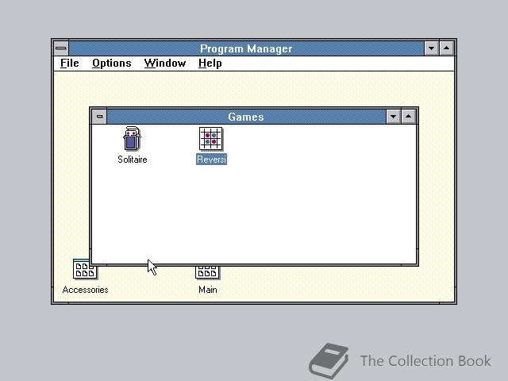Open the Program Manager control menu box
The width and height of the screenshot is (508, 381).
(61, 48)
